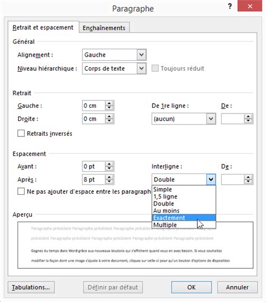The width and height of the screenshot is (266, 302).
Task: Choose Exactement spacing option
Action: (x=184, y=218)
